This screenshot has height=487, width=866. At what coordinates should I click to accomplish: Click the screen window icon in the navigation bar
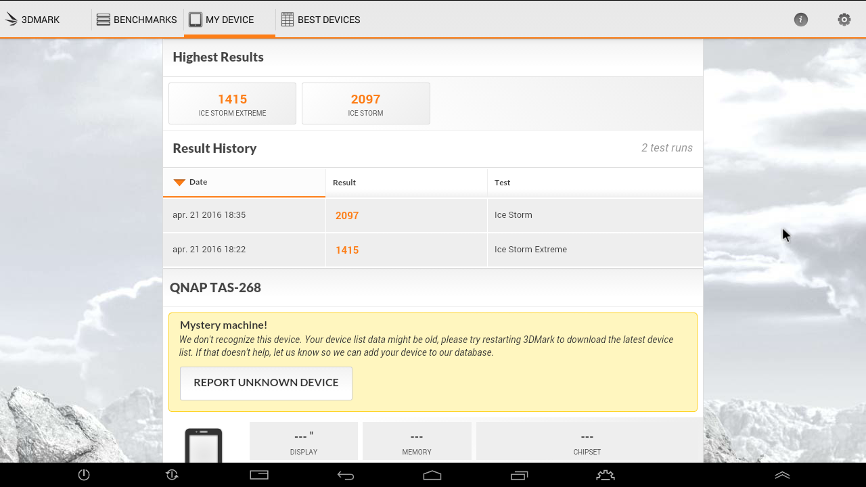click(x=259, y=475)
